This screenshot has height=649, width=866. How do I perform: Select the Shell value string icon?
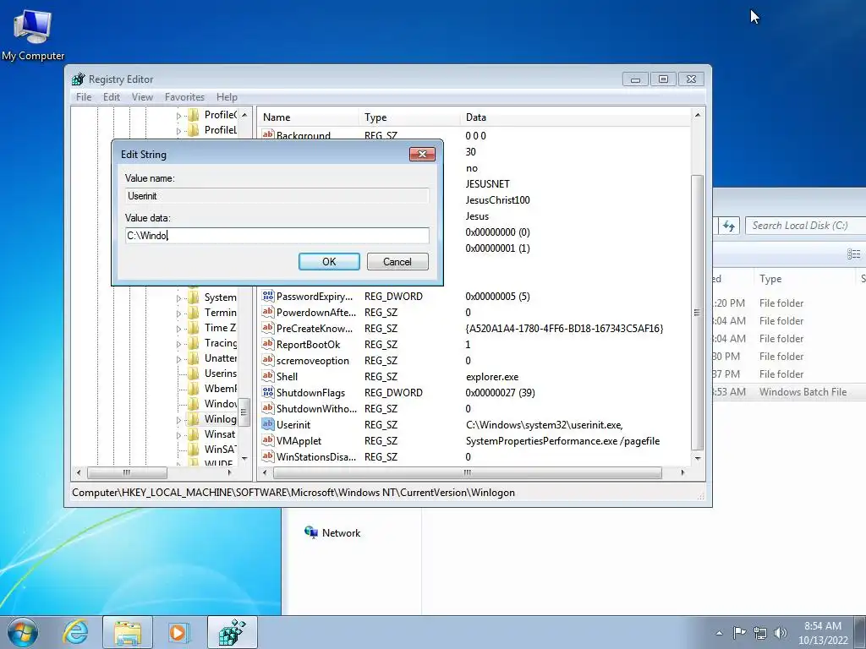point(268,376)
